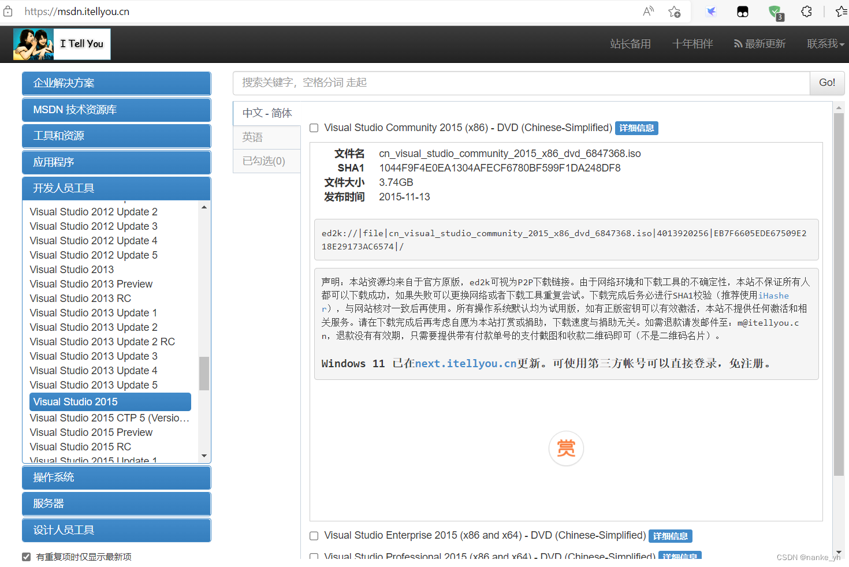Expand the 服务器 panel
This screenshot has width=849, height=567.
117,503
